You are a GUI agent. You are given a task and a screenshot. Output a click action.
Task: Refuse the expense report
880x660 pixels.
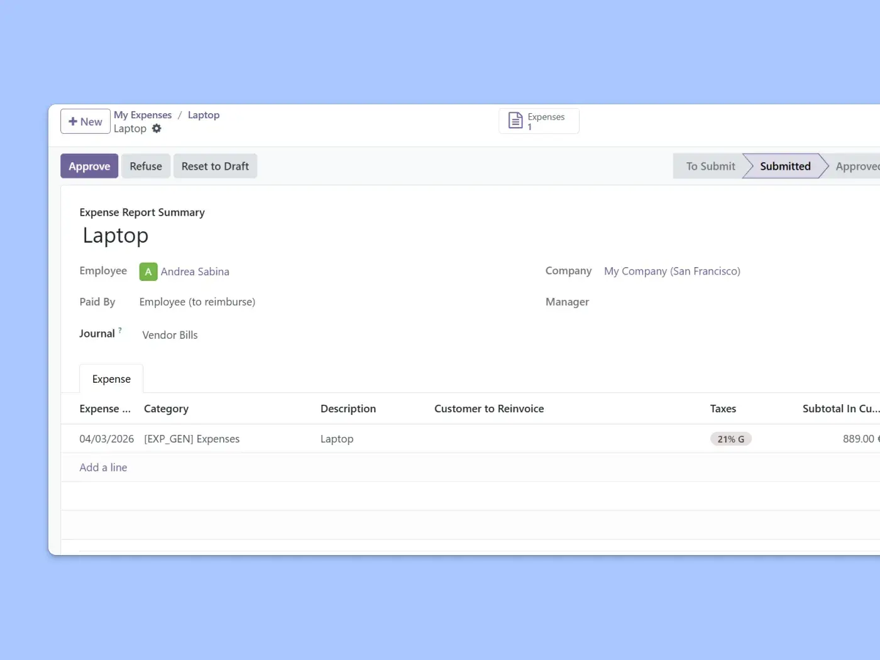coord(146,167)
